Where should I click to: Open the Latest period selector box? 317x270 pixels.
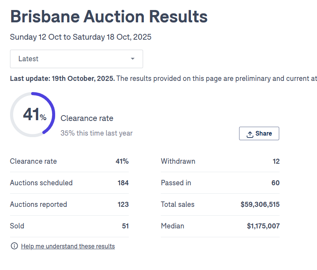pyautogui.click(x=76, y=59)
